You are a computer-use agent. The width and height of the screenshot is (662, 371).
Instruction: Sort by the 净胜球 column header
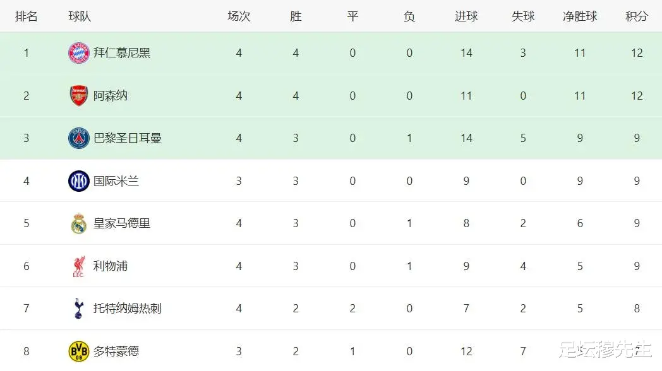pyautogui.click(x=580, y=16)
